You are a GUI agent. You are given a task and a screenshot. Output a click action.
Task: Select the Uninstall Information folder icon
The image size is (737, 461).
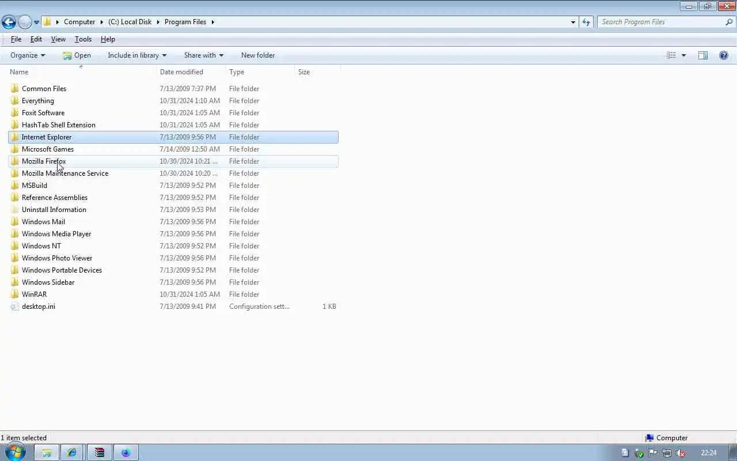point(15,210)
